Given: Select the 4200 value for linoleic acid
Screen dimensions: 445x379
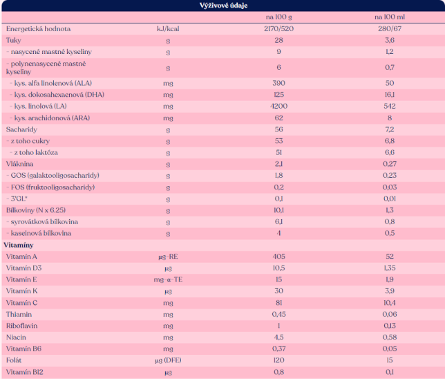Looking at the screenshot, I should [x=281, y=107].
